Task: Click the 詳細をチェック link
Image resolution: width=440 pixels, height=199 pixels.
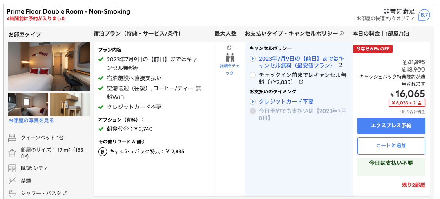Action: pos(230,69)
